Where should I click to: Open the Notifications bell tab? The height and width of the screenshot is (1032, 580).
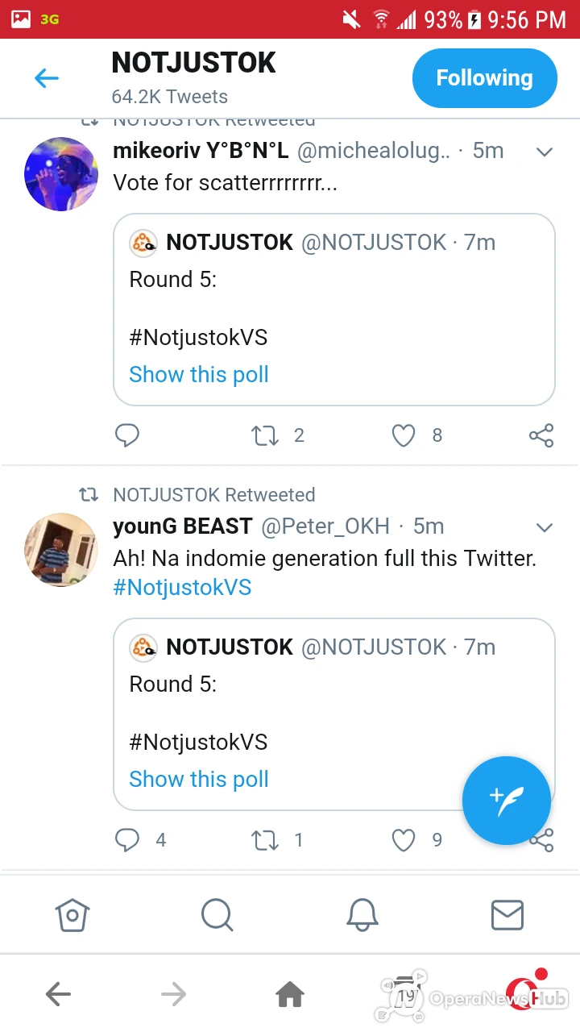[362, 915]
